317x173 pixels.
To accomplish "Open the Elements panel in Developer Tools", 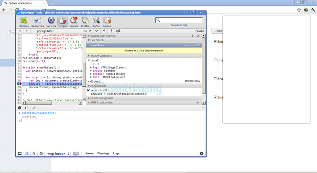I will coord(23,22).
